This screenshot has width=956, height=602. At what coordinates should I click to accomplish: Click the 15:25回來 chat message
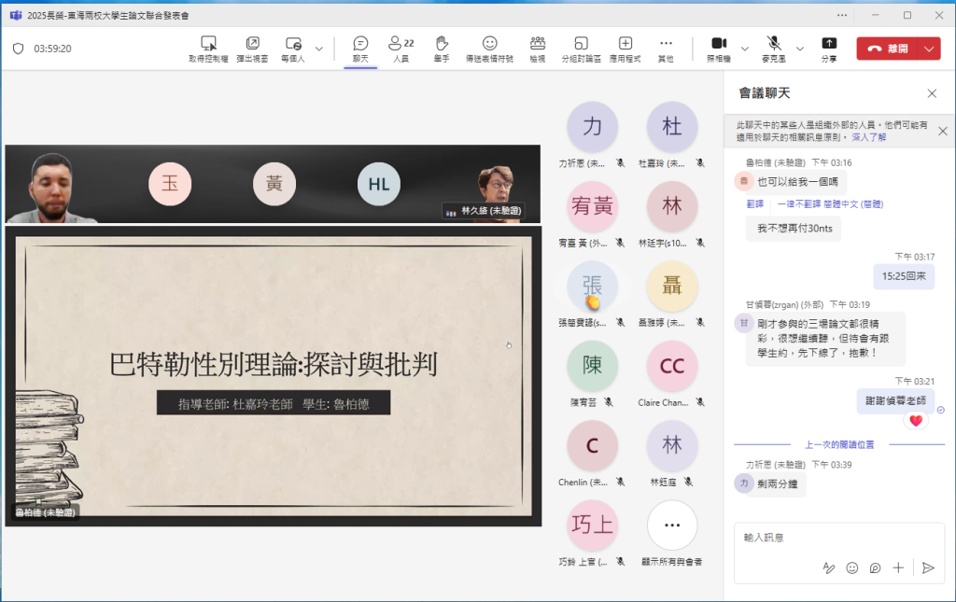point(904,276)
